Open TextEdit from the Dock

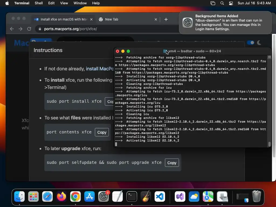click(x=118, y=196)
